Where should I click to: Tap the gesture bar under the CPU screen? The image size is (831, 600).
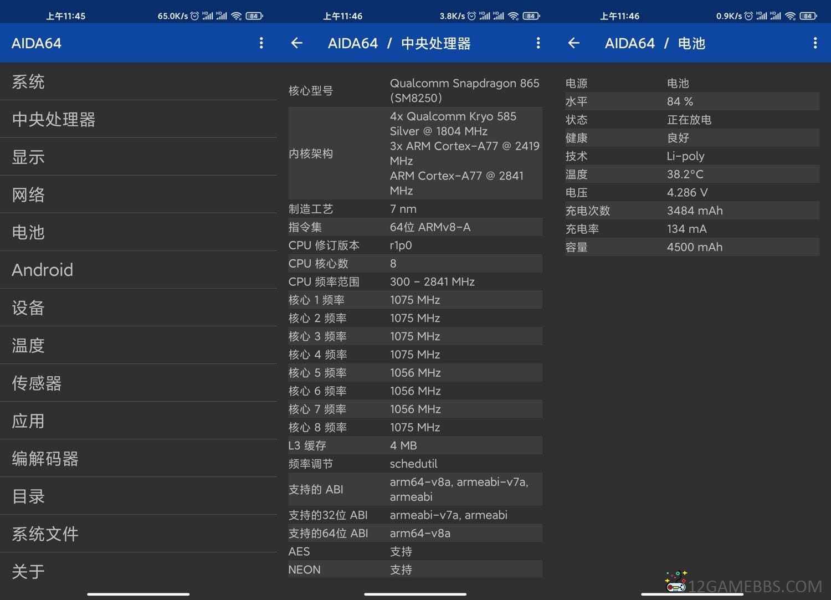(416, 594)
